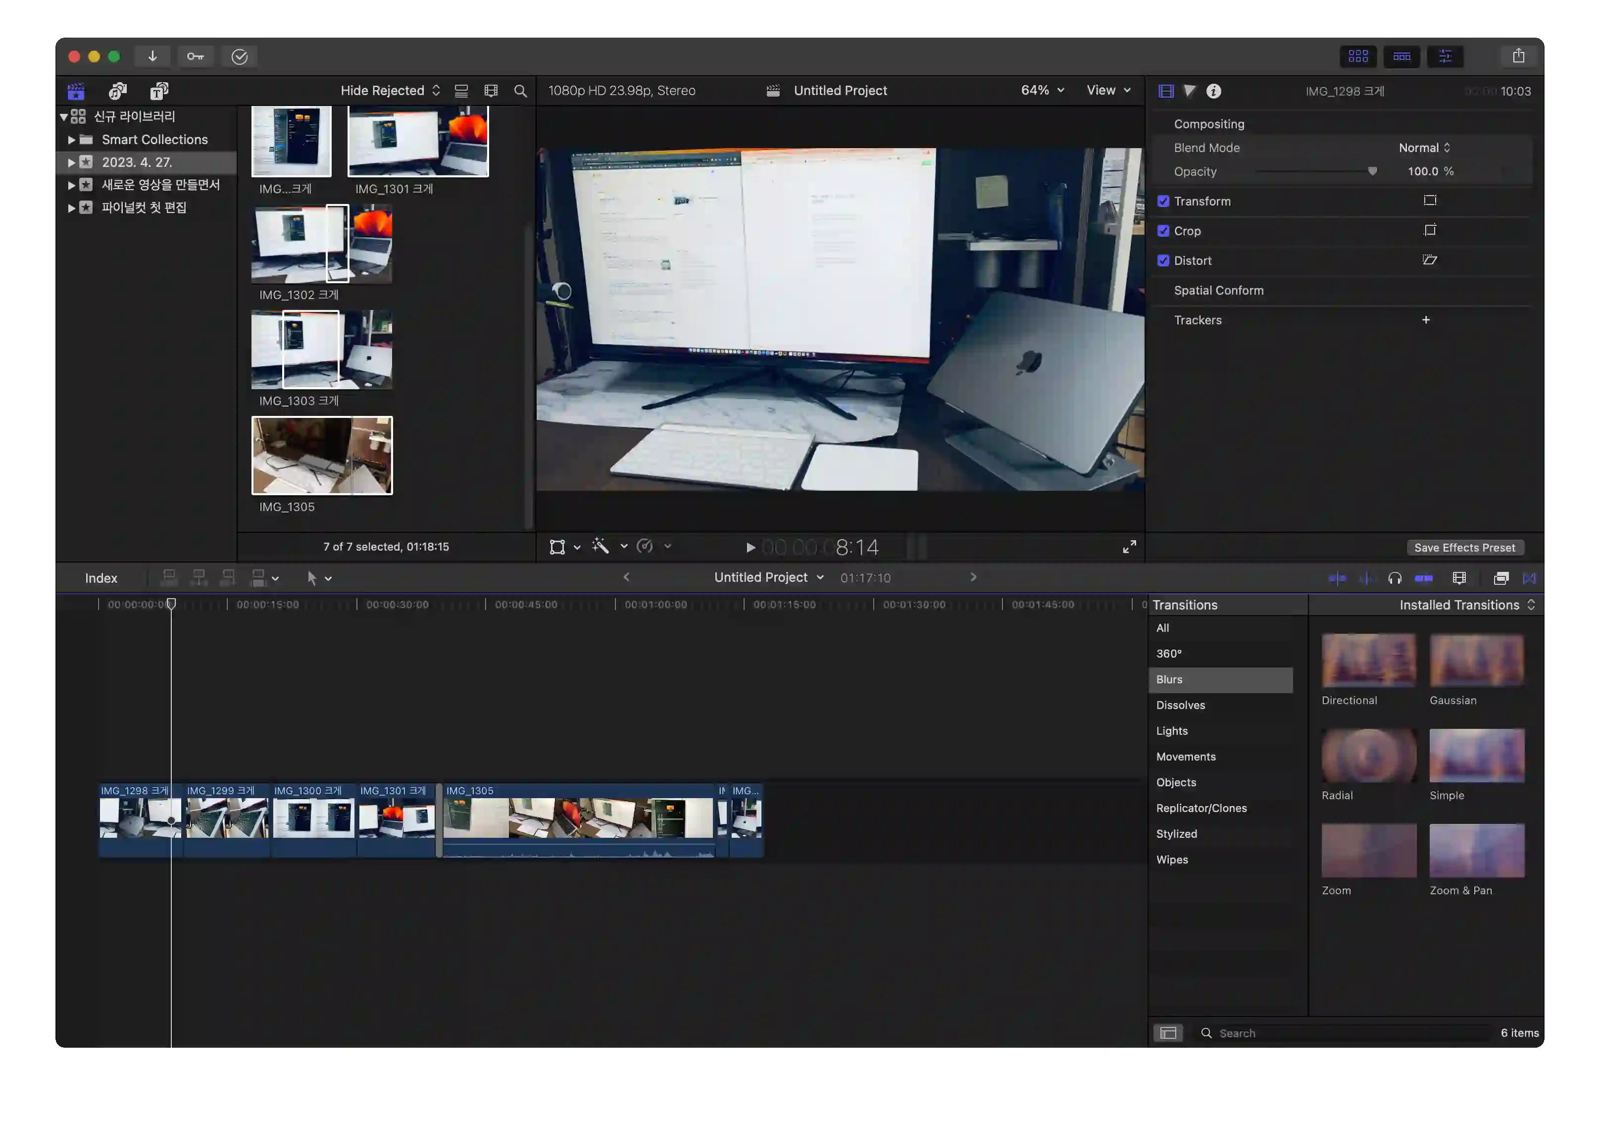Viewport: 1600px width, 1121px height.
Task: Open the keyword editor key icon
Action: click(x=195, y=56)
